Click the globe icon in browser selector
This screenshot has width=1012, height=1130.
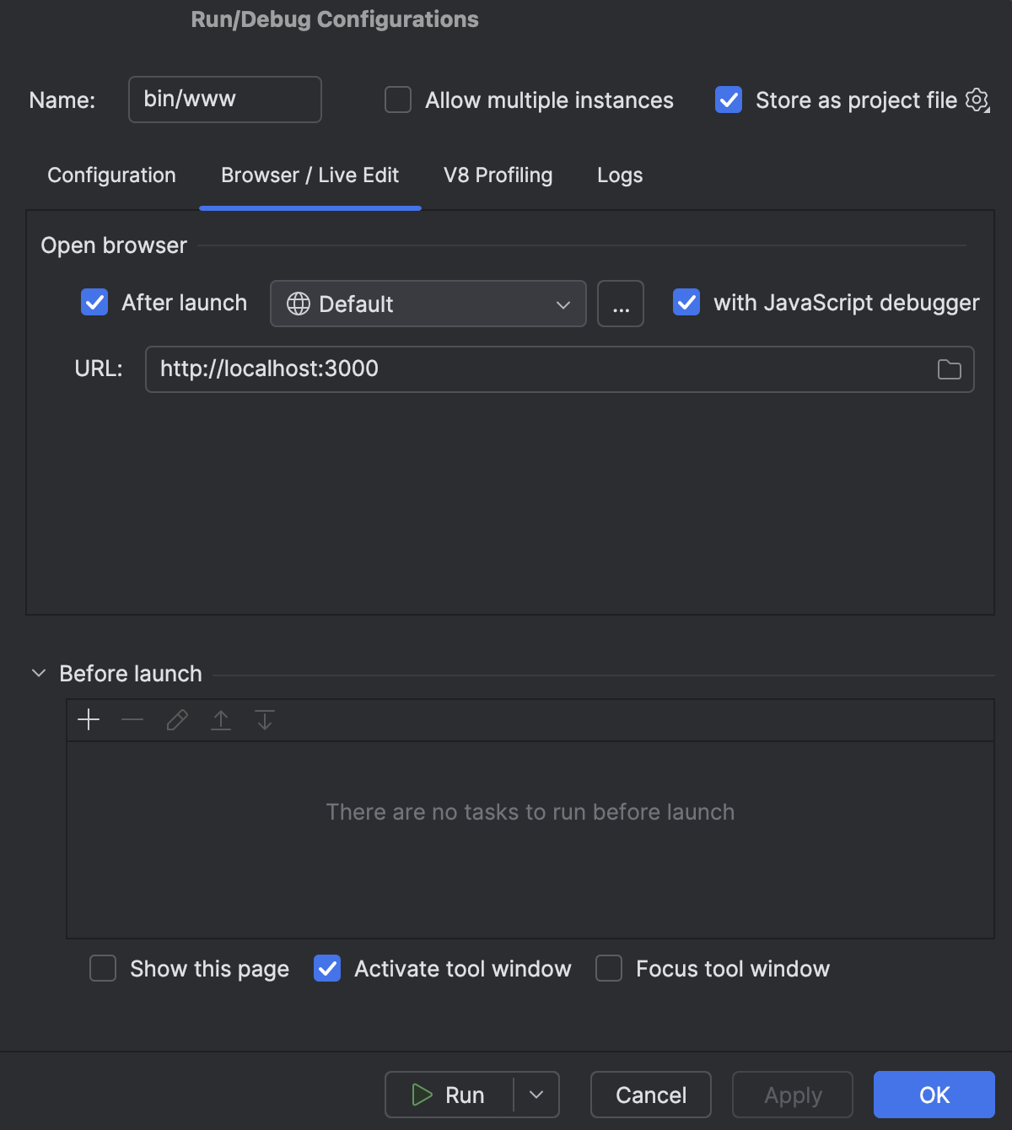[x=299, y=304]
